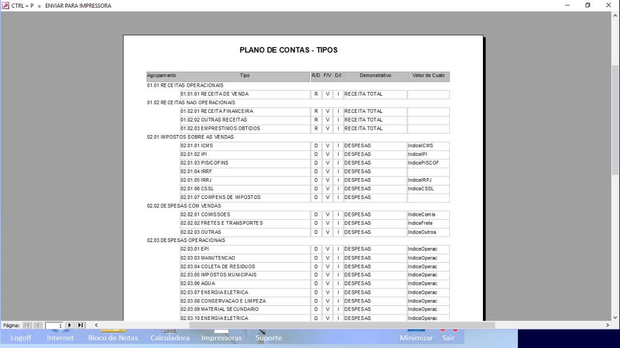Viewport: 620px width, 348px height.
Task: Click the IndiceComis cost vector cell
Action: [429, 214]
